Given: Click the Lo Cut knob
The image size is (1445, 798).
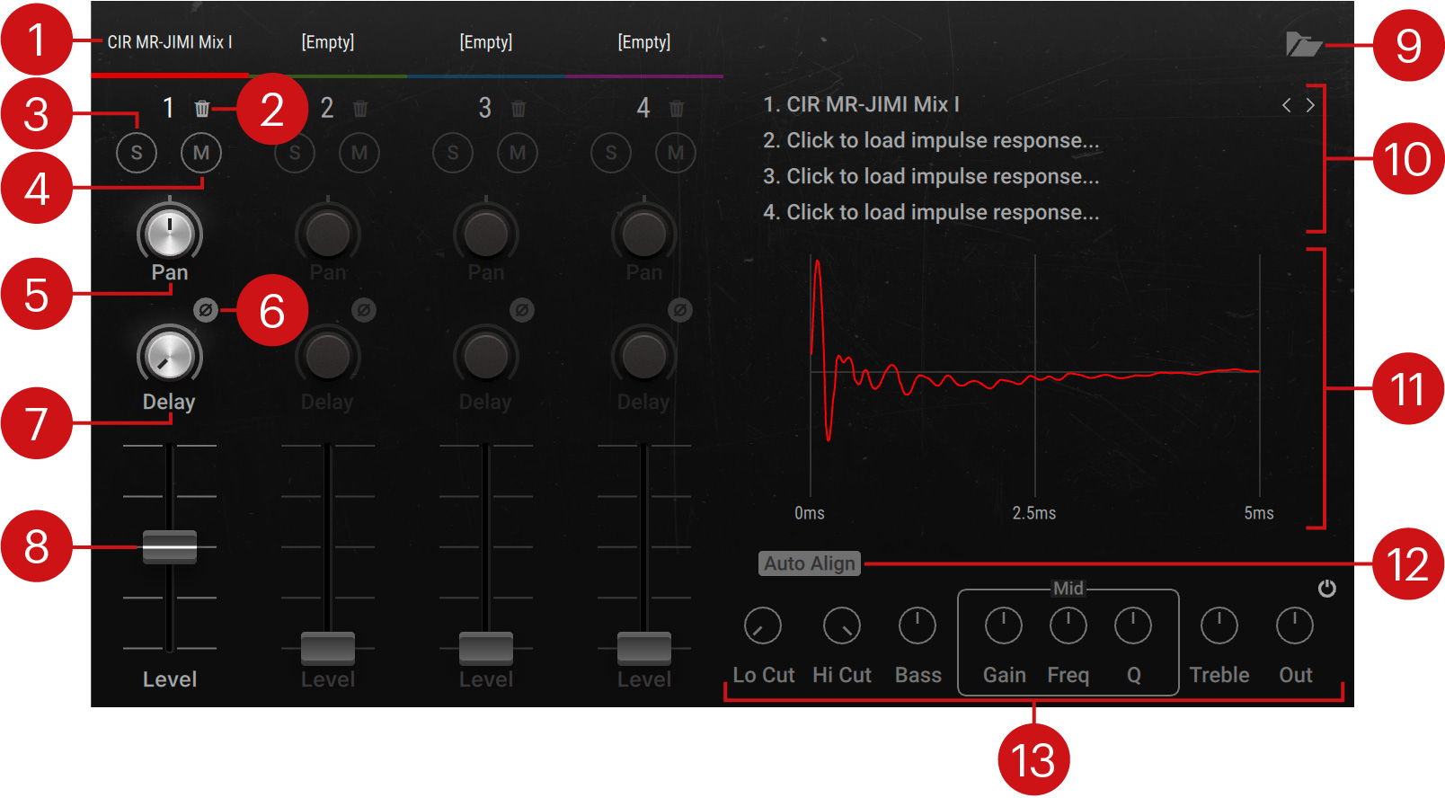Looking at the screenshot, I should (x=763, y=626).
